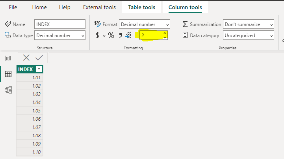Image resolution: width=284 pixels, height=159 pixels.
Task: Open the INDEX column filter dropdown
Action: point(39,69)
